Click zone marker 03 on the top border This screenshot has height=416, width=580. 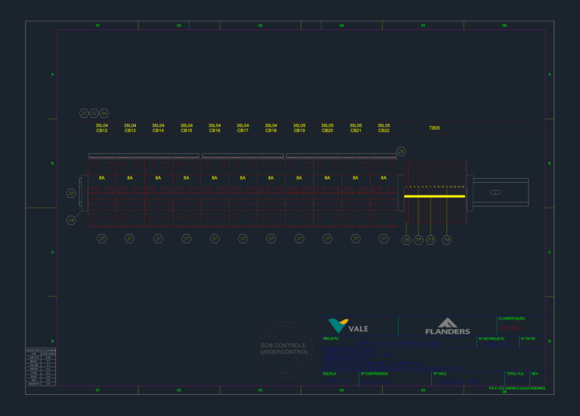(260, 26)
